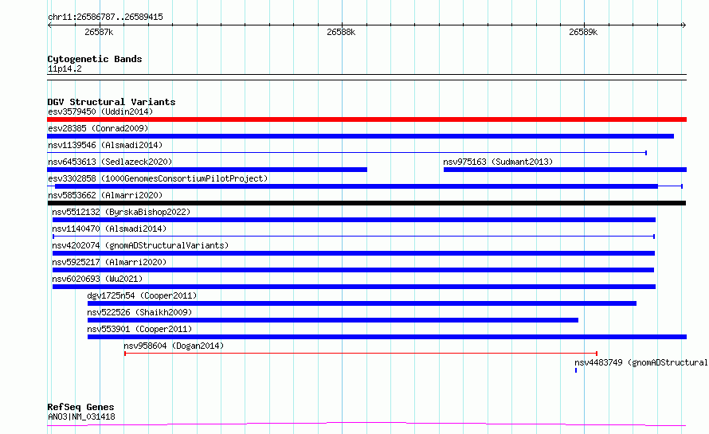Click the blue nsv522526 variant bar

(x=333, y=320)
